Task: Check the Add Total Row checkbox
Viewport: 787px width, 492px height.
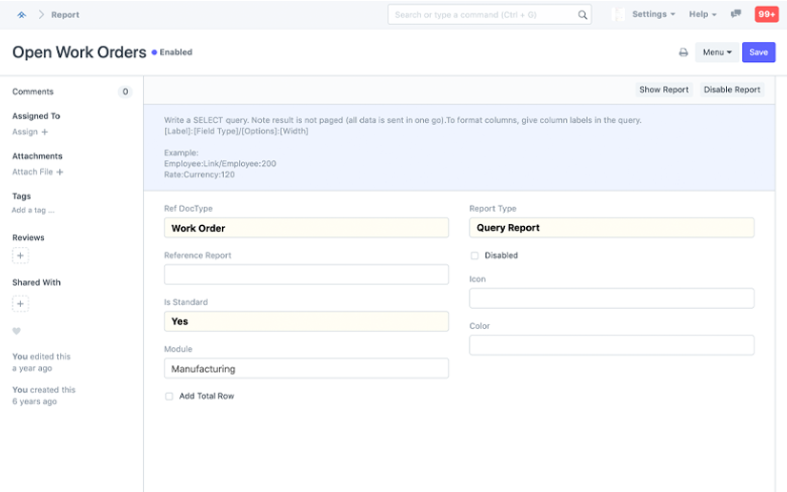Action: tap(170, 396)
